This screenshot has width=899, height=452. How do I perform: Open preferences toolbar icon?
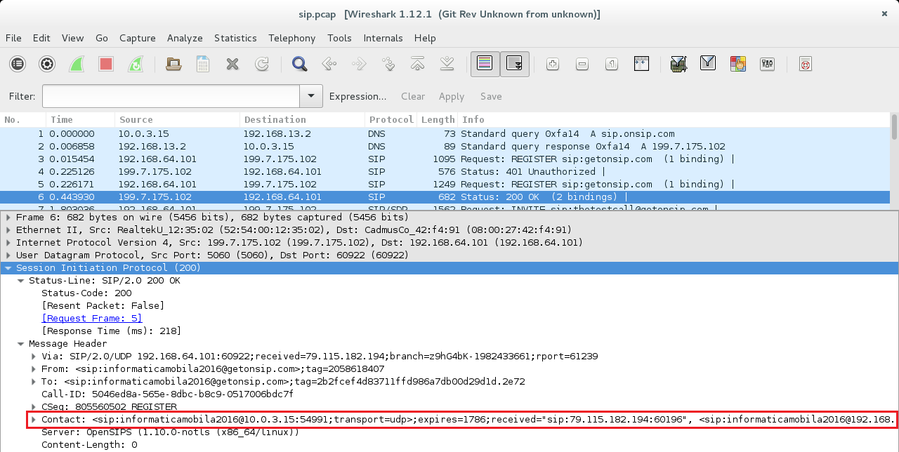point(767,65)
